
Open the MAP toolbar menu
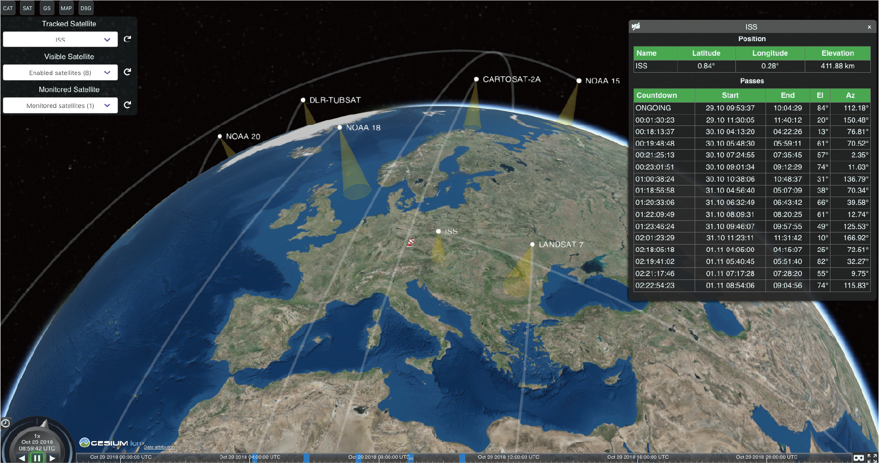pos(66,8)
